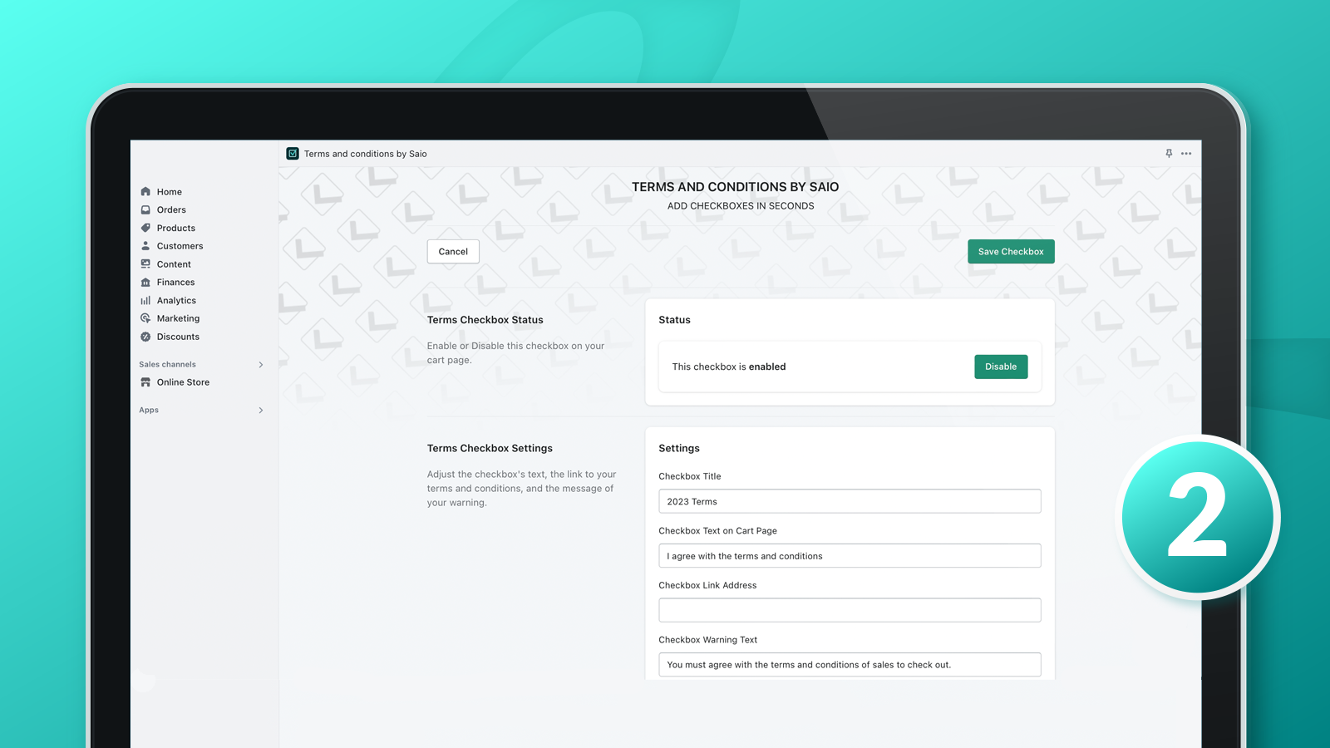
Task: Click the 'Checkbox Link Address' field label
Action: click(707, 585)
